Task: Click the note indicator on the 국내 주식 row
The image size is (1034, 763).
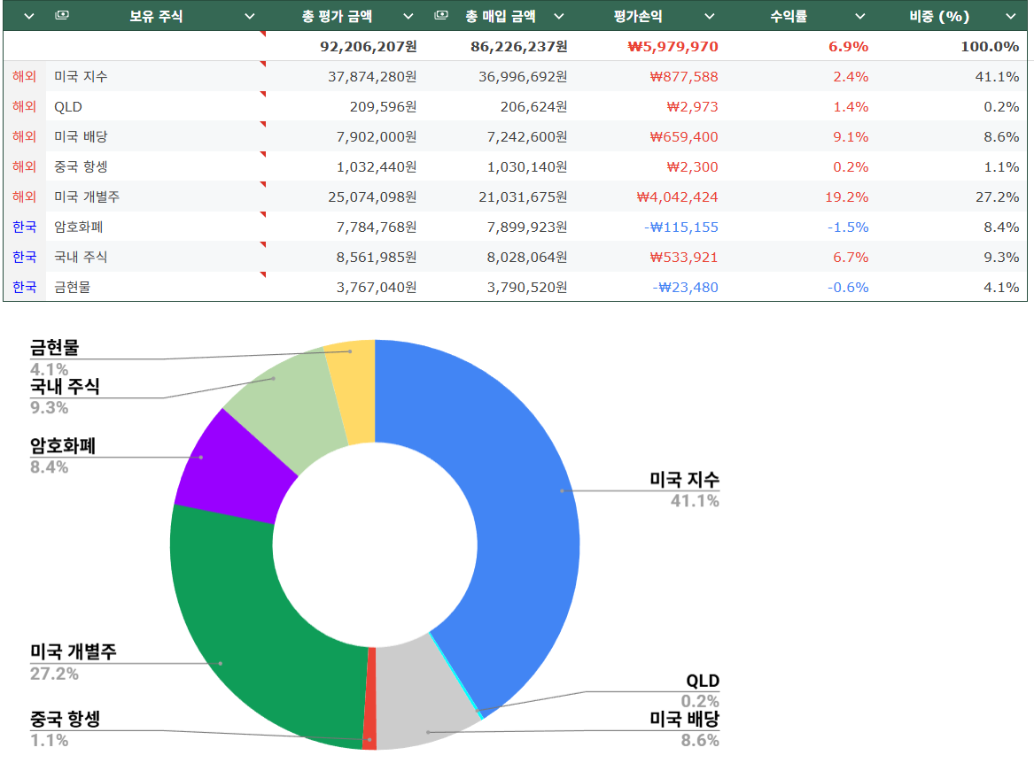Action: click(263, 244)
